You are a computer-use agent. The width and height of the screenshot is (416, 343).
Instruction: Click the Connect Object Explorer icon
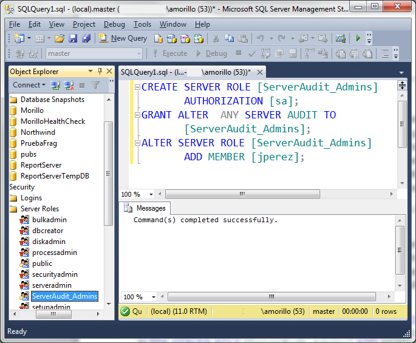pos(55,85)
